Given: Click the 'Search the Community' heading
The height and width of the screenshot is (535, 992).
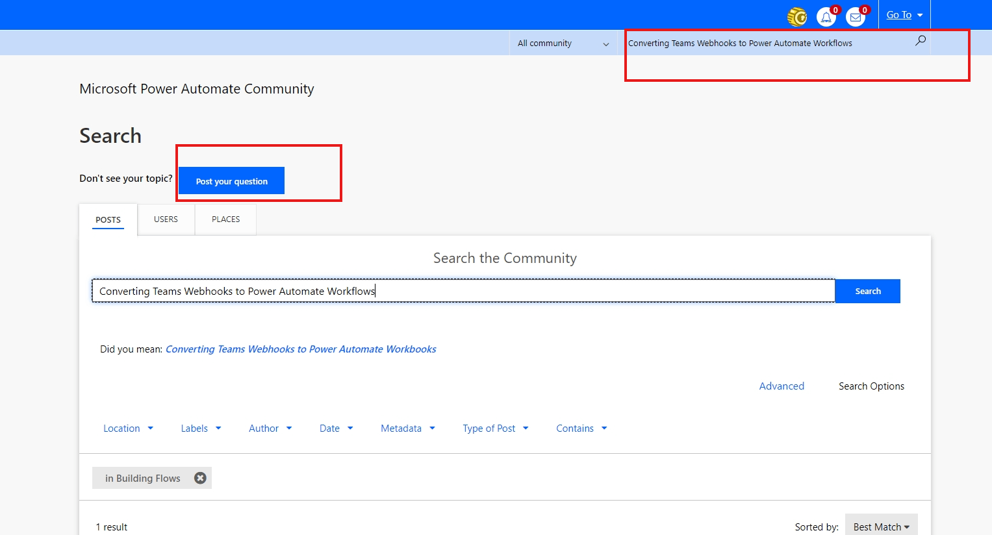Looking at the screenshot, I should 505,258.
